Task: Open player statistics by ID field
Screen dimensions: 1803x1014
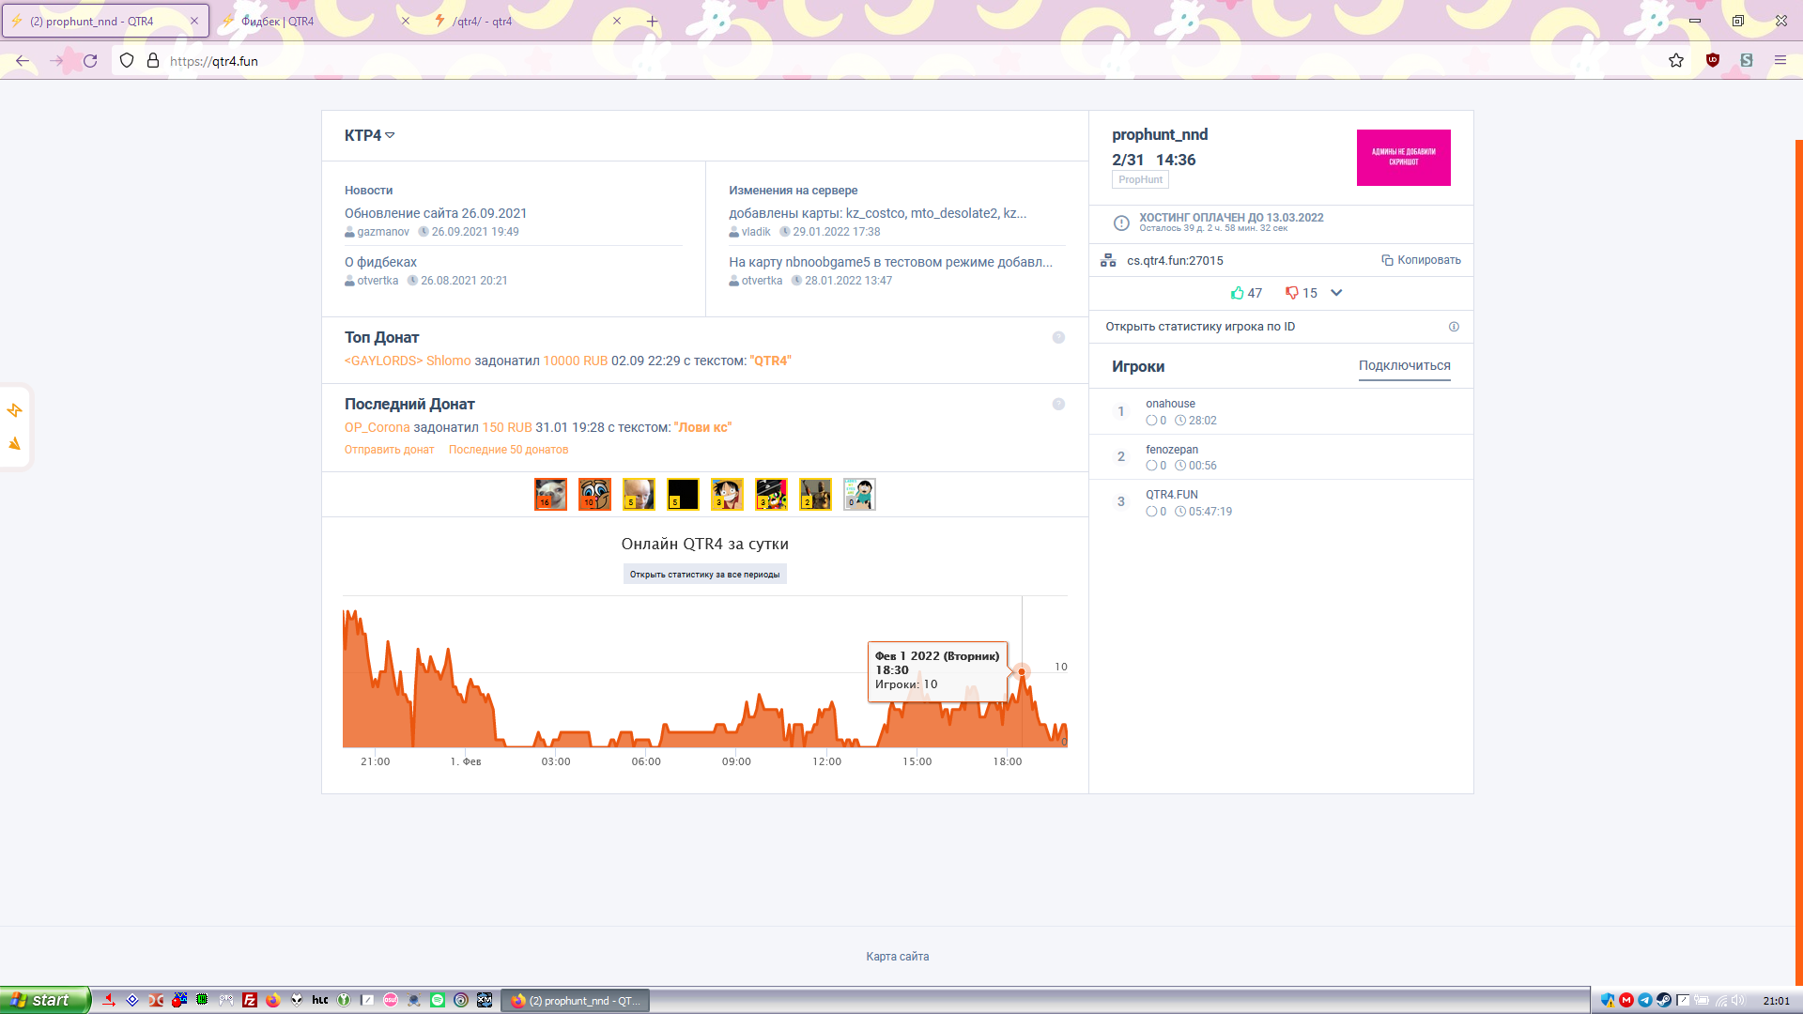Action: (x=1281, y=327)
